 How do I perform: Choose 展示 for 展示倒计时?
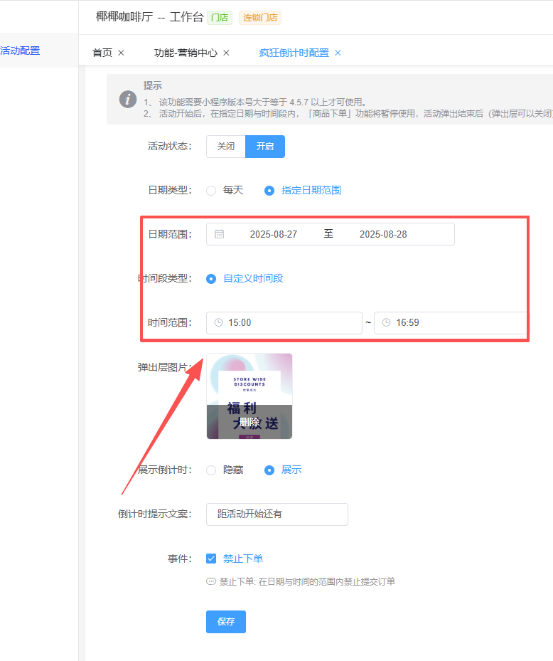269,470
